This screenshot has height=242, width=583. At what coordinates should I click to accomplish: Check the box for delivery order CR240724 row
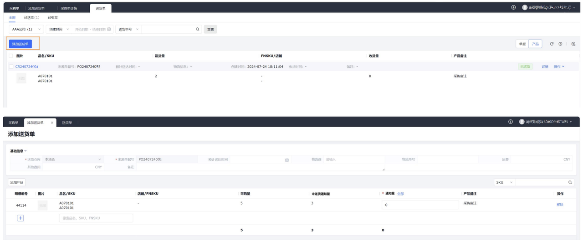coord(11,67)
